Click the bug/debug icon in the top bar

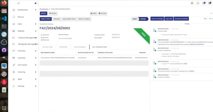pos(192,3)
